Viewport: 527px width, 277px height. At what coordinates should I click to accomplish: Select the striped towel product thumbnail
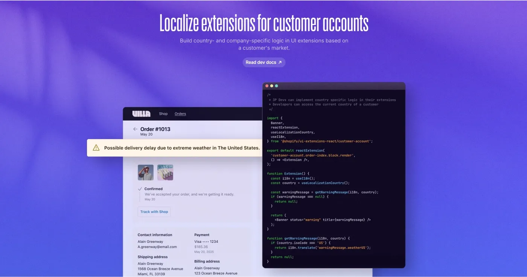[x=165, y=172]
